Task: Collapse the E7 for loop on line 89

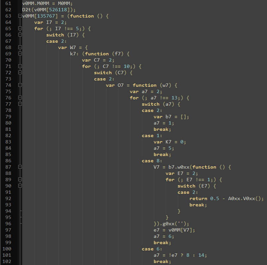Action: click(20, 180)
